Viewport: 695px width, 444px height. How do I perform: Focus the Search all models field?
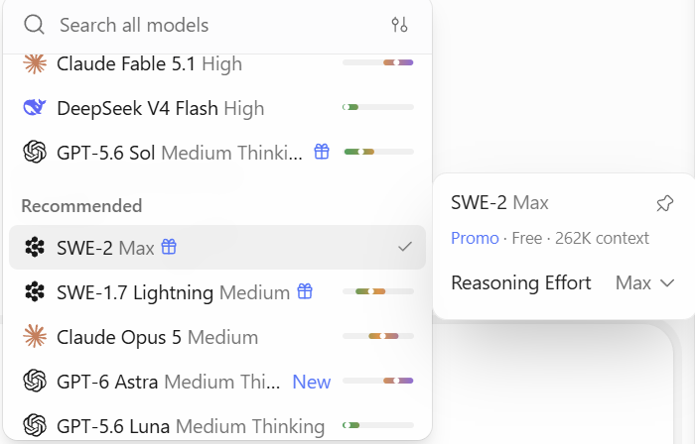(217, 25)
